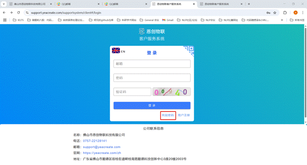307x165 pixels.
Task: Open the orange profile avatar
Action: coord(296,12)
